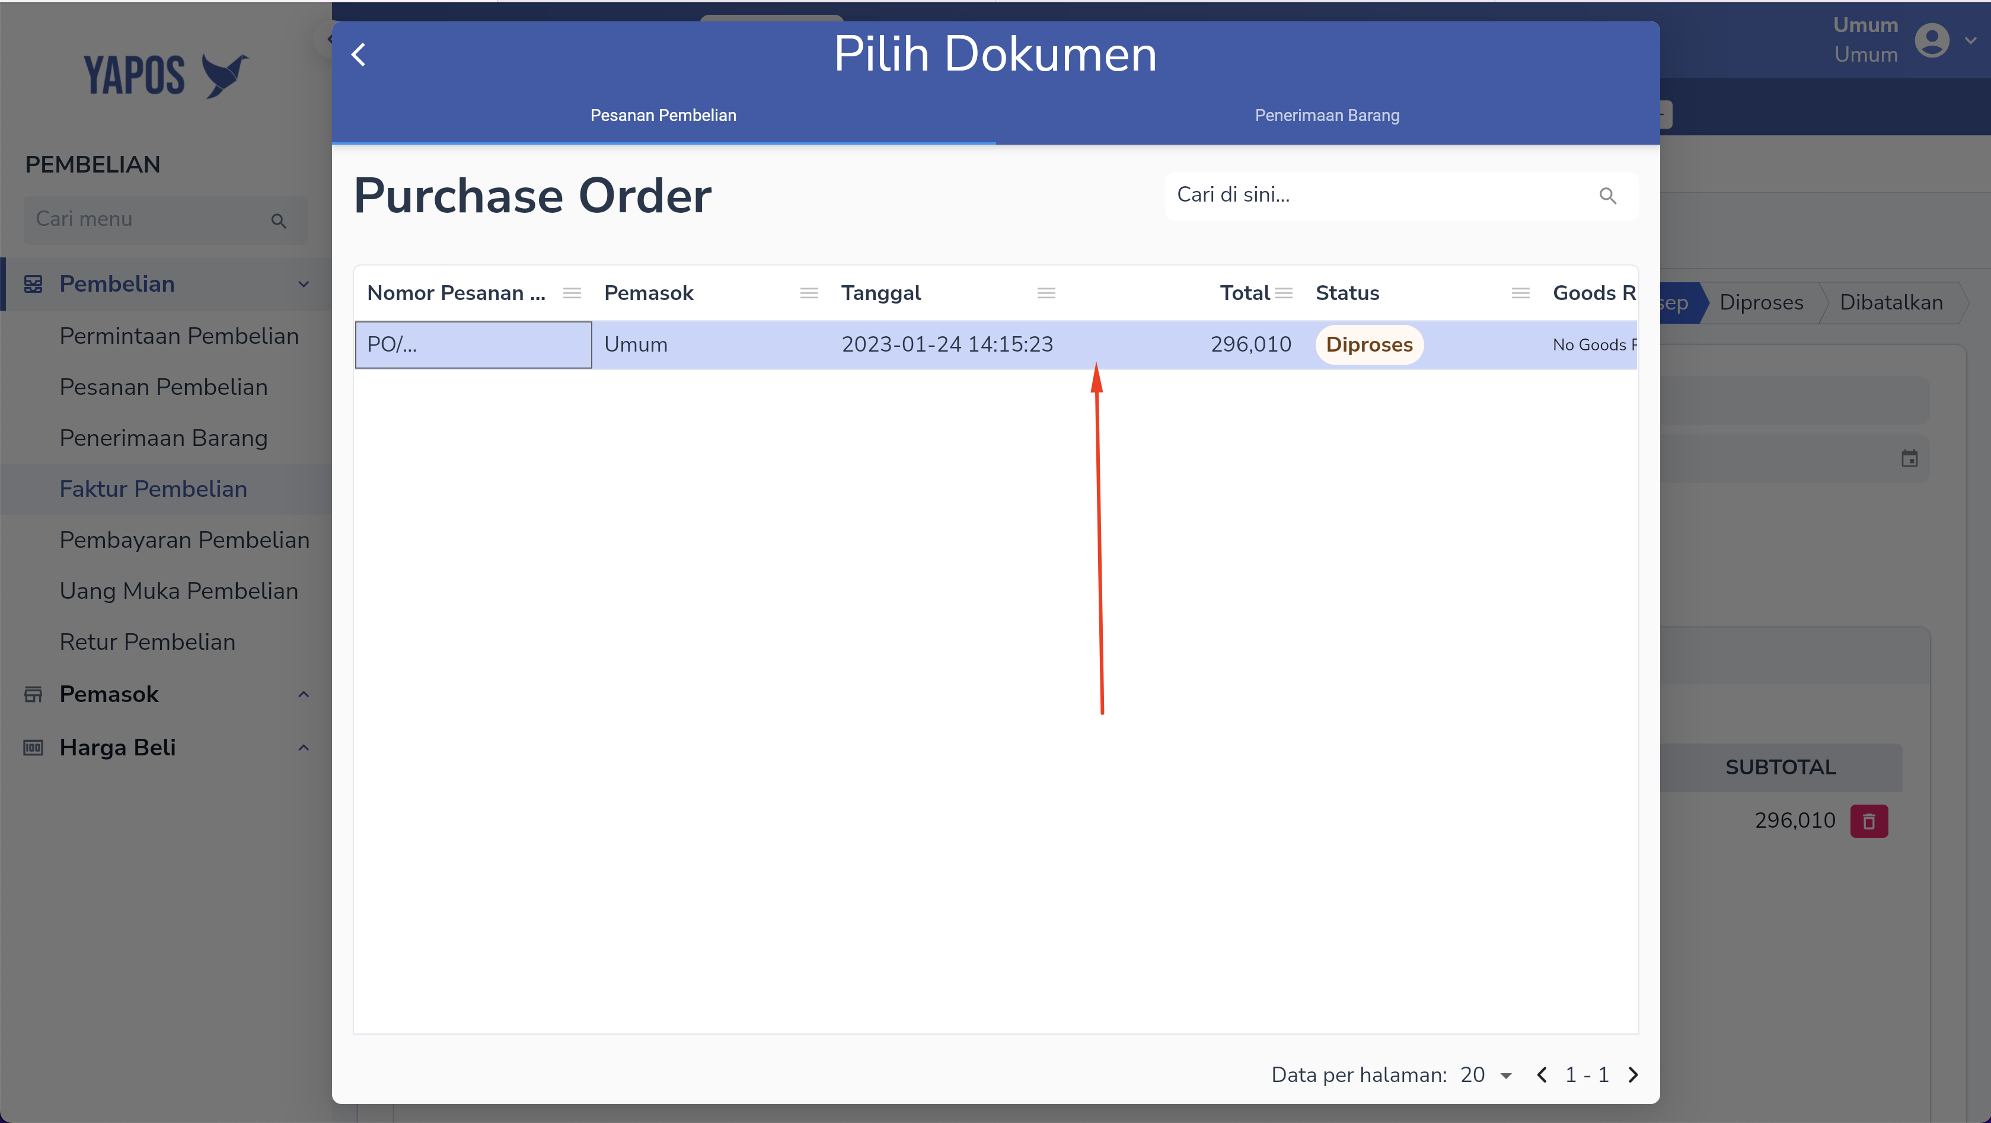Click the Cari menu sidebar search field
Image resolution: width=1991 pixels, height=1123 pixels.
pos(165,219)
